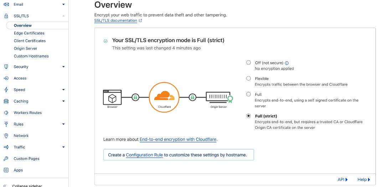Click the Security shield icon
Screen dimensions: 383x187
point(6,67)
